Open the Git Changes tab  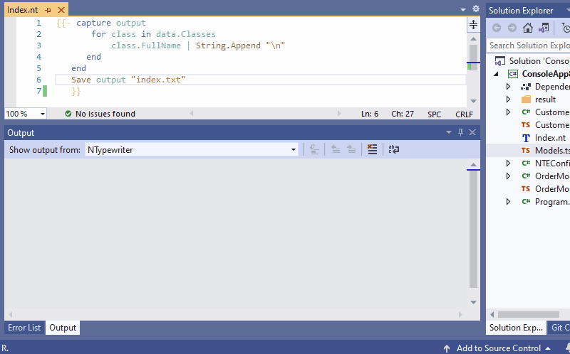(559, 328)
